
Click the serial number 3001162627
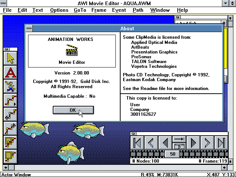click(143, 114)
